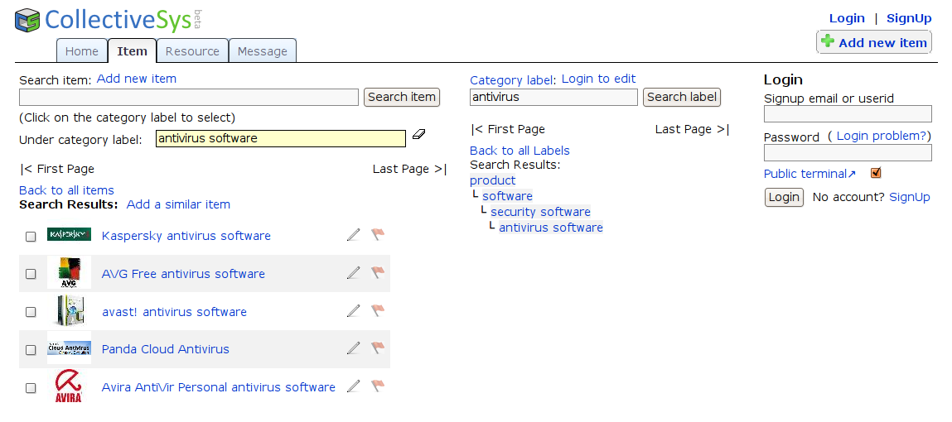This screenshot has height=422, width=952.
Task: Click edit pencil for avast! antivirus software
Action: pos(354,311)
